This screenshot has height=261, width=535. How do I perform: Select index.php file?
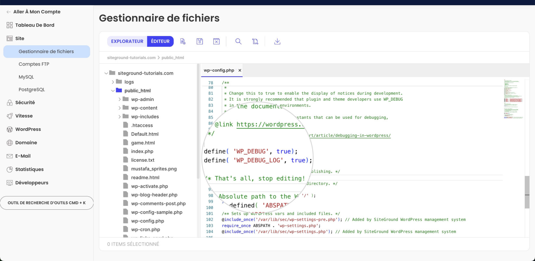[x=142, y=151]
